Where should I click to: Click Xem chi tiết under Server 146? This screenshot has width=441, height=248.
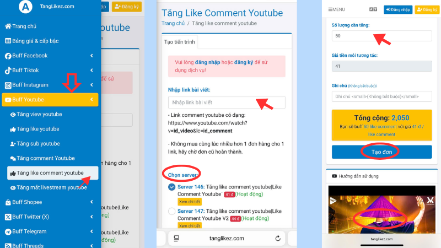(190, 202)
